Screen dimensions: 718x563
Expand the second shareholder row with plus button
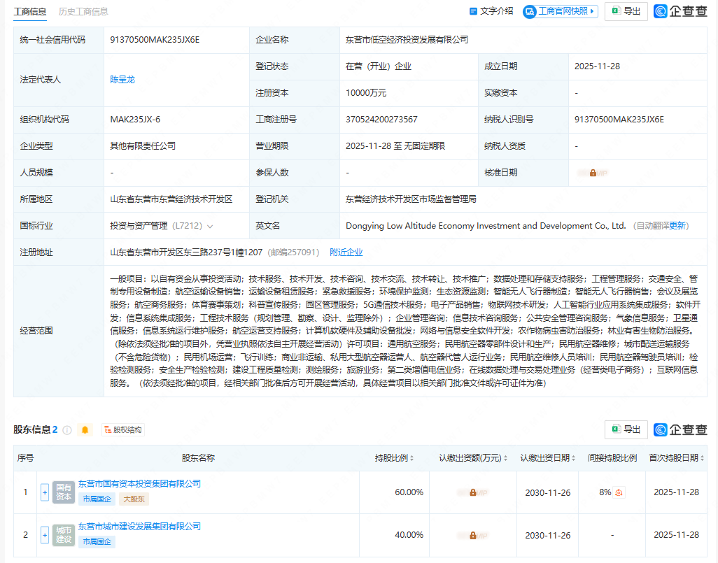point(44,535)
